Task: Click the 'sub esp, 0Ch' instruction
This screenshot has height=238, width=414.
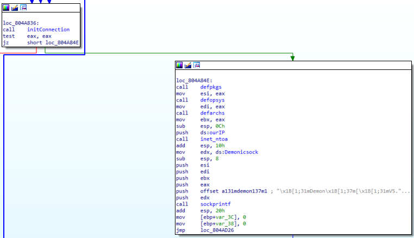Action: 200,126
